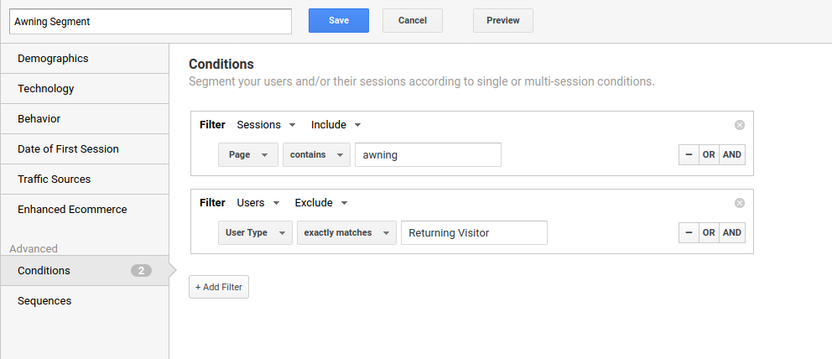Open the Page dimension dropdown
832x359 pixels.
(x=248, y=155)
